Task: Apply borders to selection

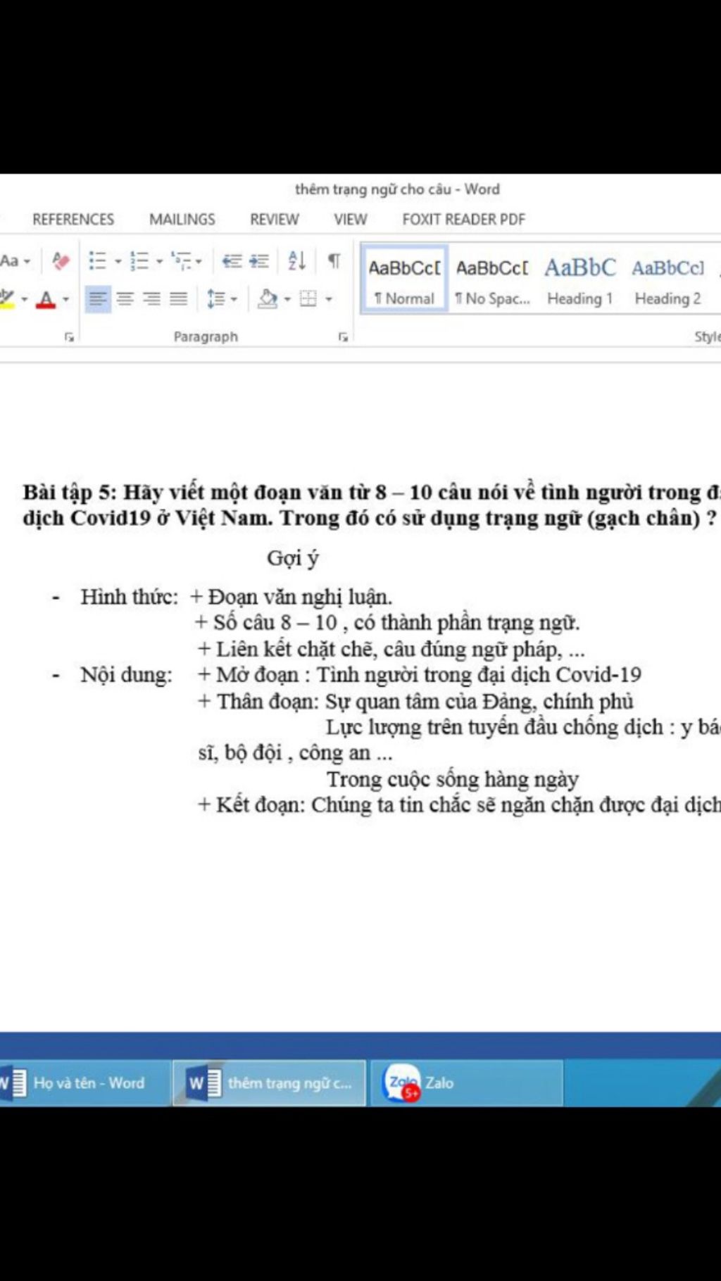Action: point(308,299)
